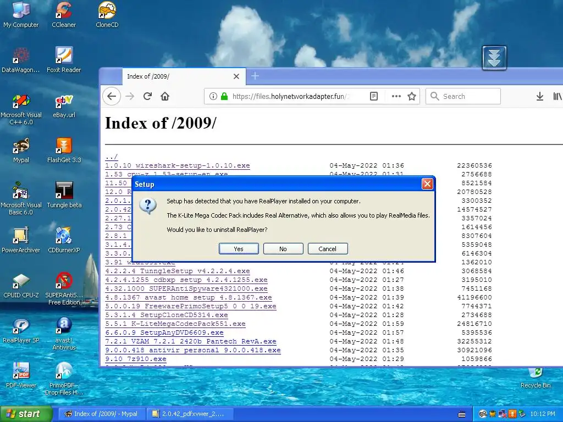Image resolution: width=563 pixels, height=422 pixels.
Task: Choose No in the Setup dialog
Action: (x=283, y=249)
